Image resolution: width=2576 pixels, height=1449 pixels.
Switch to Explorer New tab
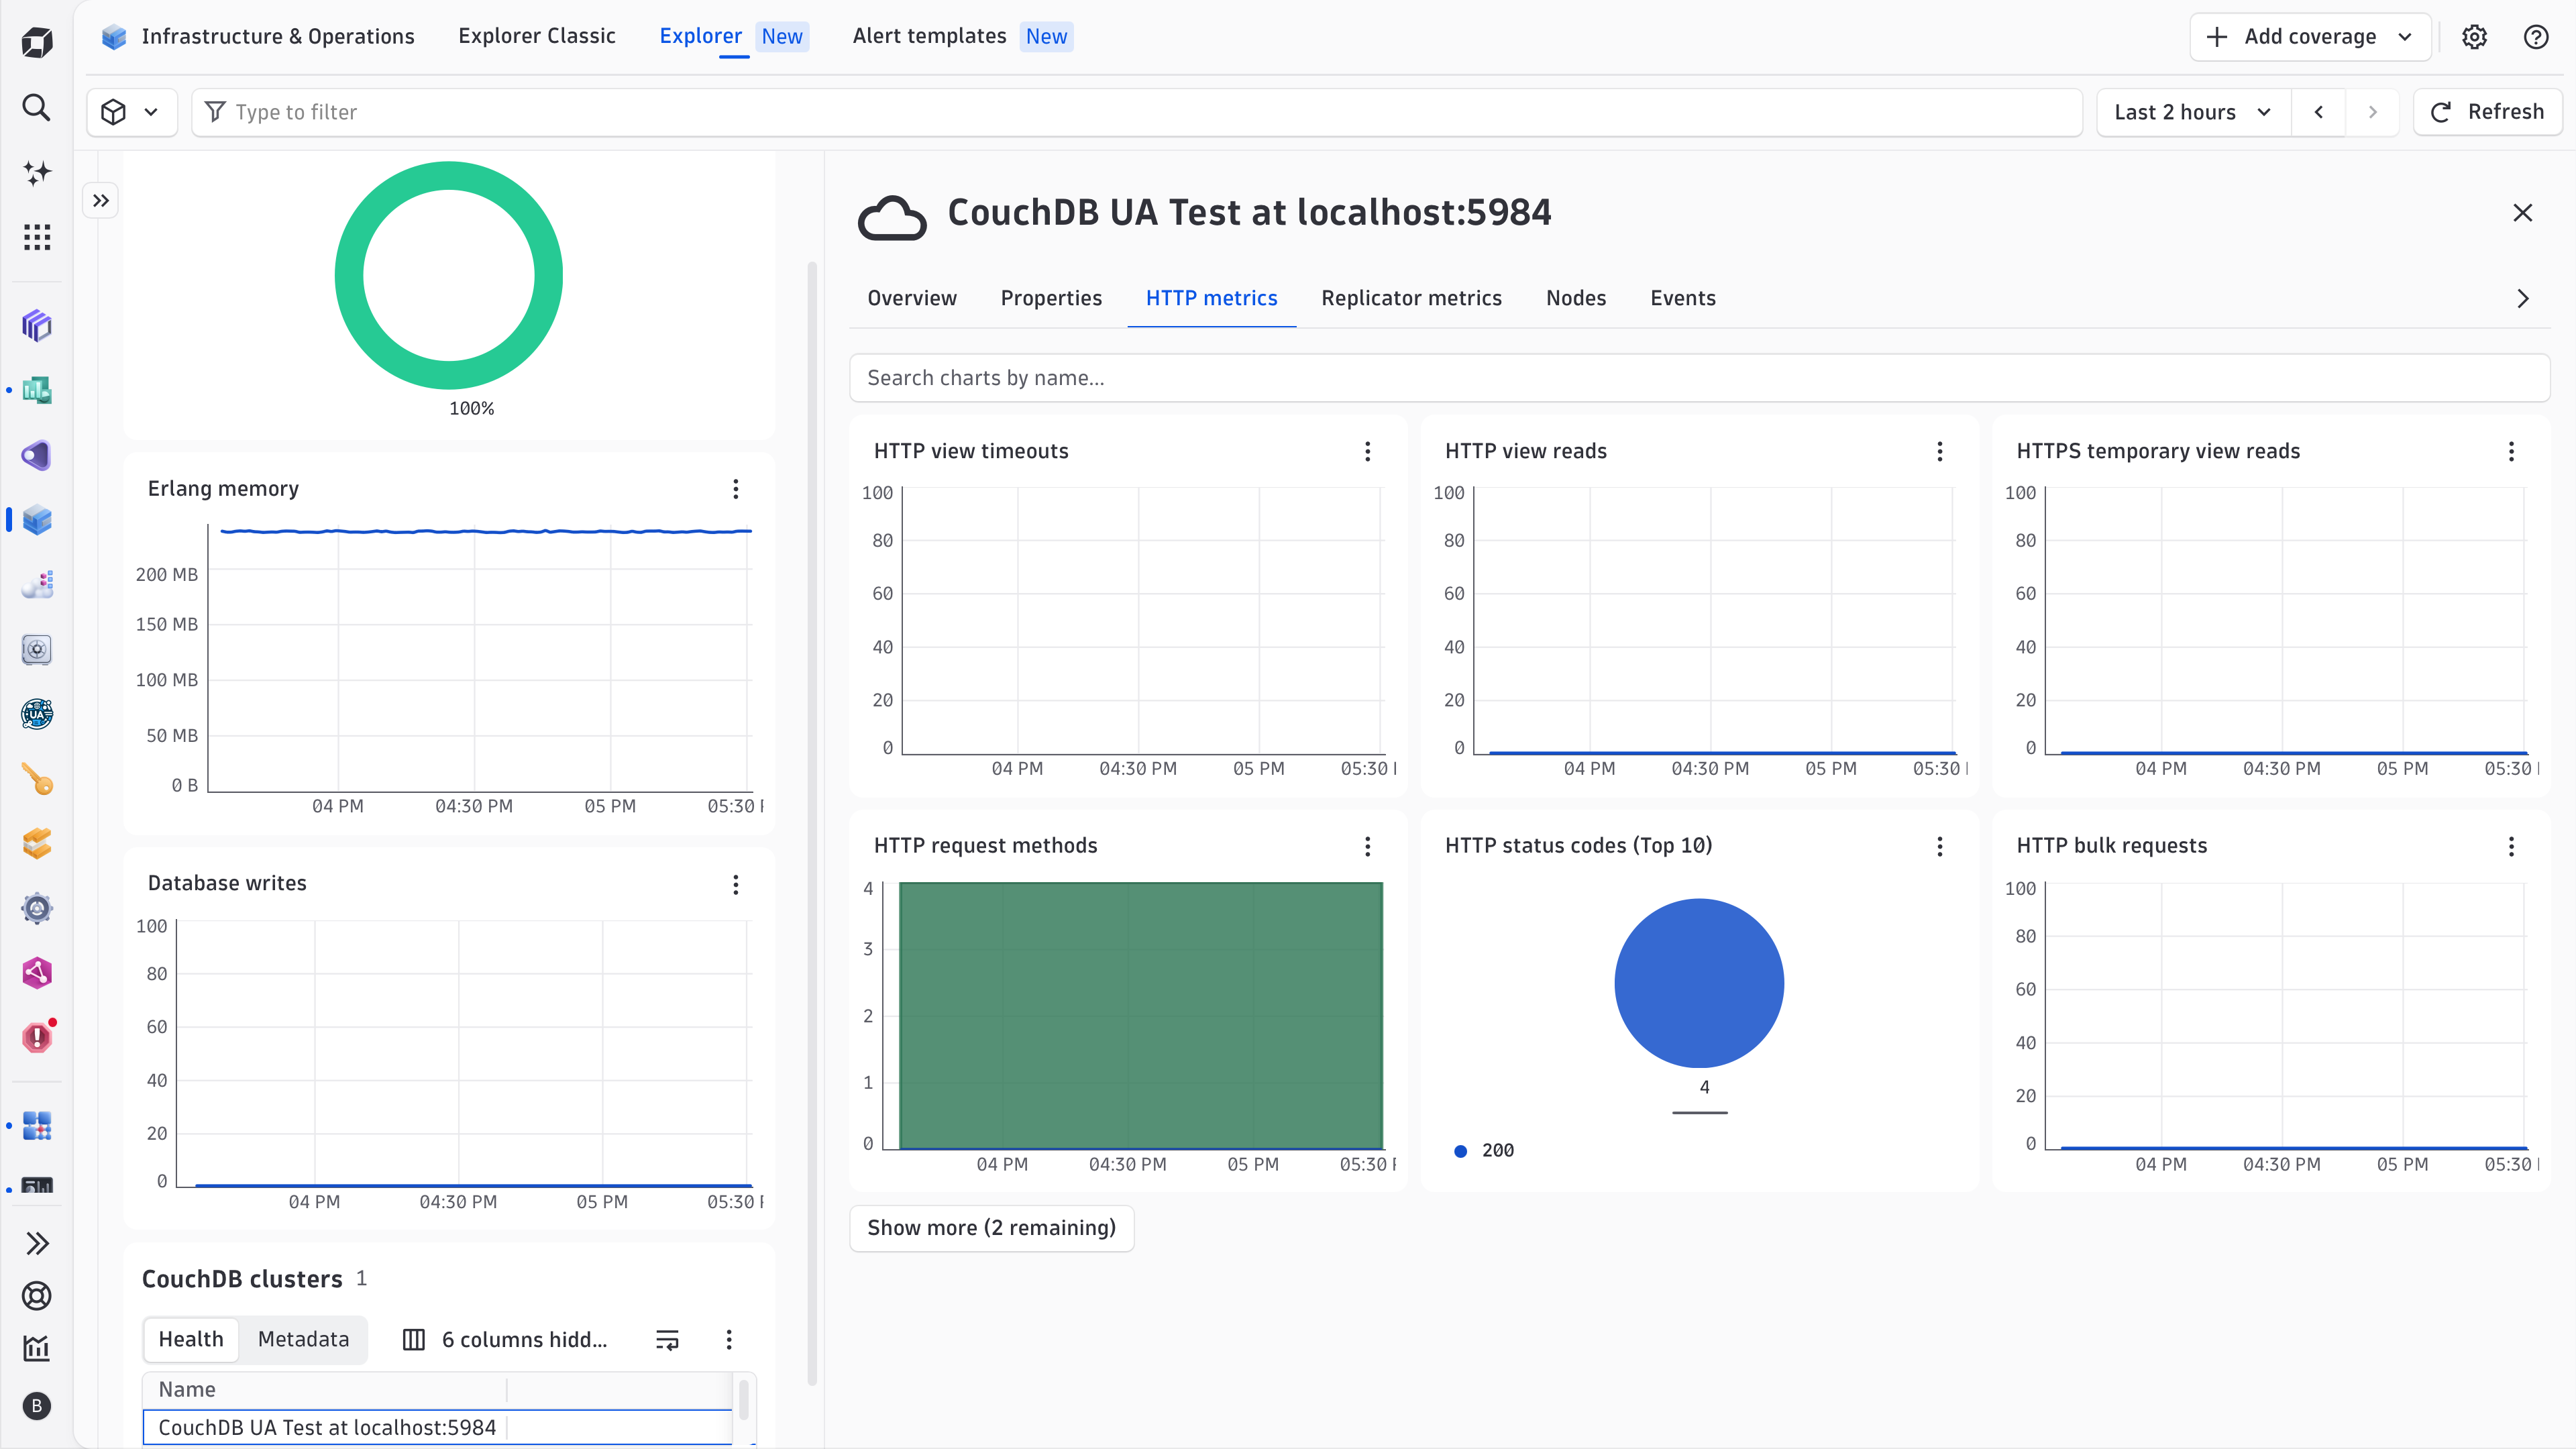[733, 36]
